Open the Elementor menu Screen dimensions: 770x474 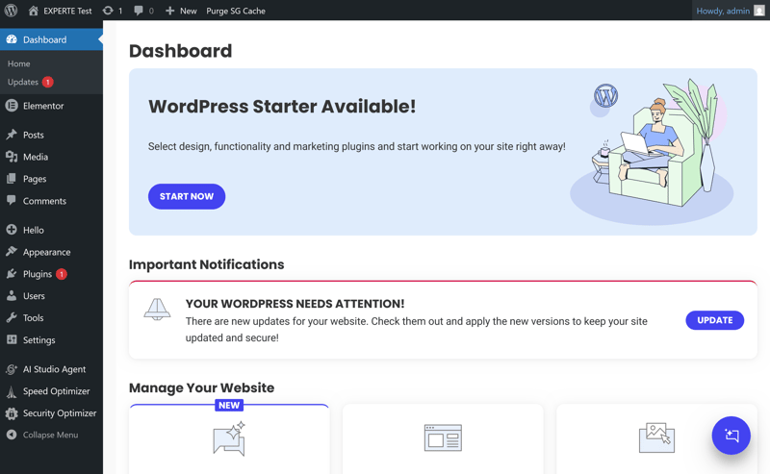click(52, 106)
